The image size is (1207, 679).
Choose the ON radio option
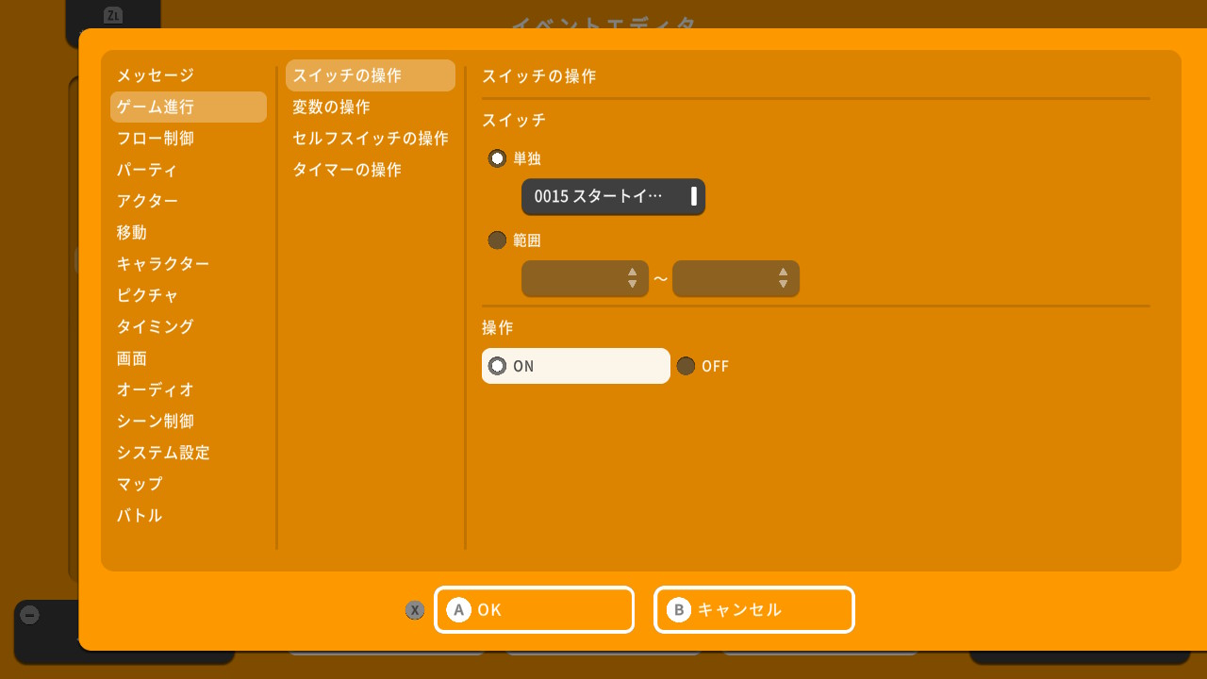pos(576,366)
